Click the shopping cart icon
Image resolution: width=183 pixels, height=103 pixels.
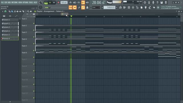pos(158,7)
